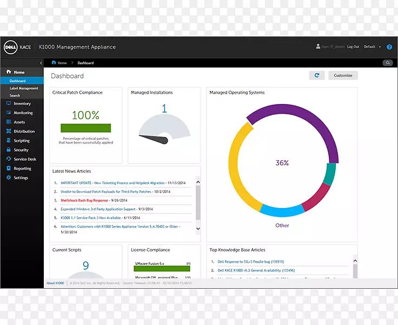The width and height of the screenshot is (398, 325).
Task: Open Expanded Windows 3rd Party Application Support
Action: (x=98, y=209)
